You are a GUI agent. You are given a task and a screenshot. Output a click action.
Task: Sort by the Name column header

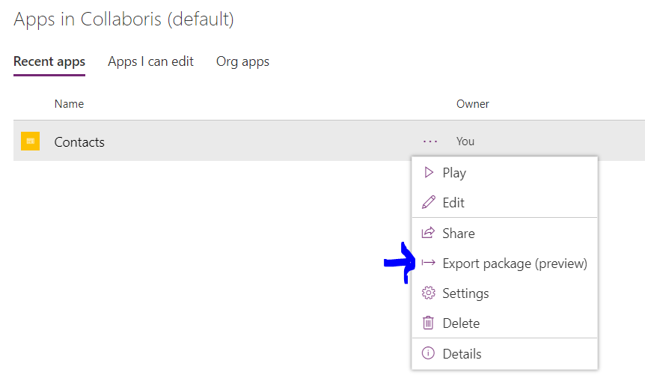(x=69, y=103)
